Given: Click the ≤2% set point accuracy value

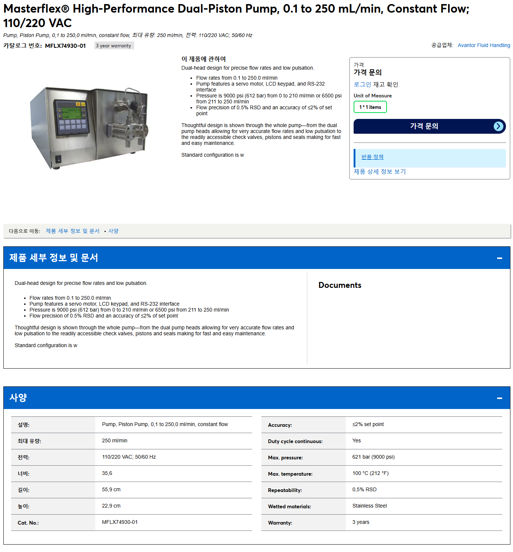Looking at the screenshot, I should tap(368, 424).
